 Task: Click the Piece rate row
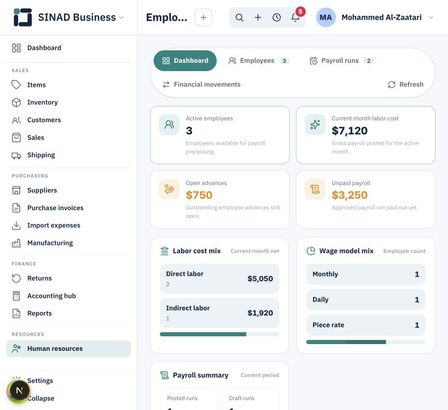pyautogui.click(x=365, y=325)
